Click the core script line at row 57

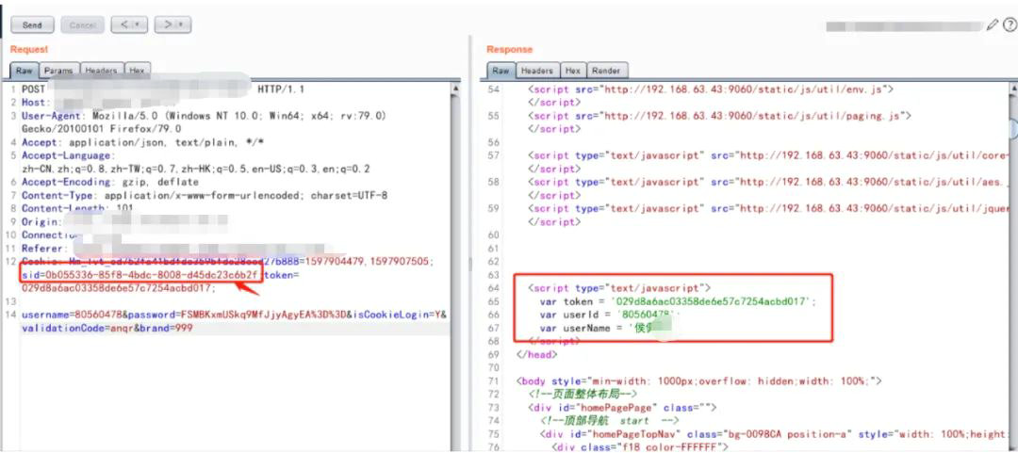tap(769, 155)
